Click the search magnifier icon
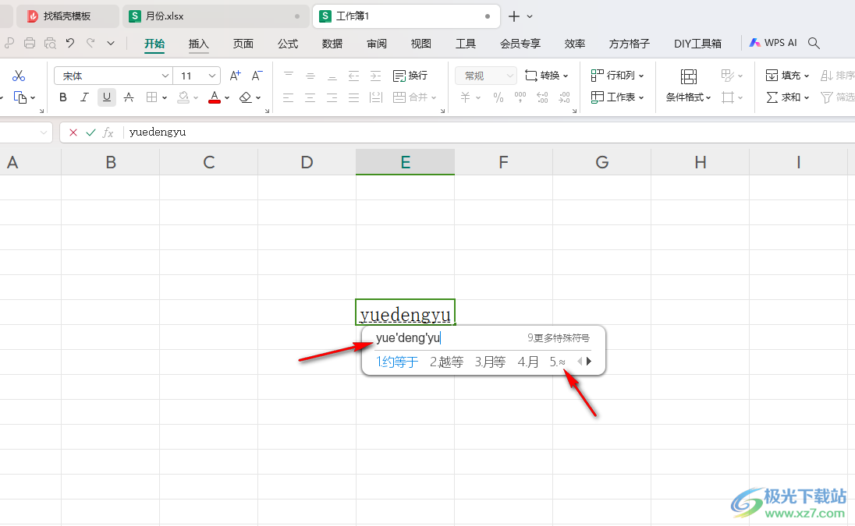The image size is (855, 526). [x=814, y=43]
